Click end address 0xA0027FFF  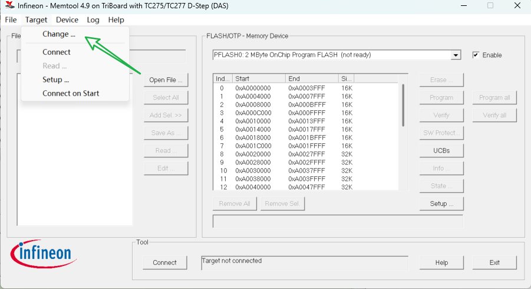click(x=307, y=154)
